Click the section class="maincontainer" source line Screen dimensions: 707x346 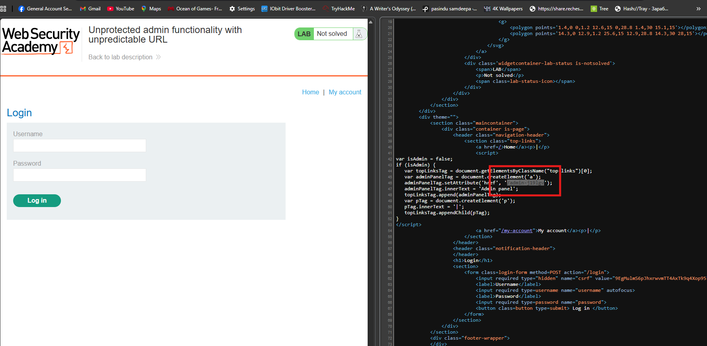[x=474, y=123]
